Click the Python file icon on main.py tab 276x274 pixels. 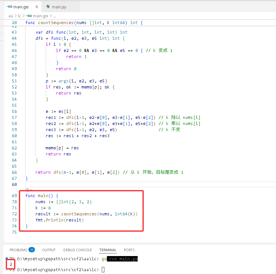tap(48, 7)
